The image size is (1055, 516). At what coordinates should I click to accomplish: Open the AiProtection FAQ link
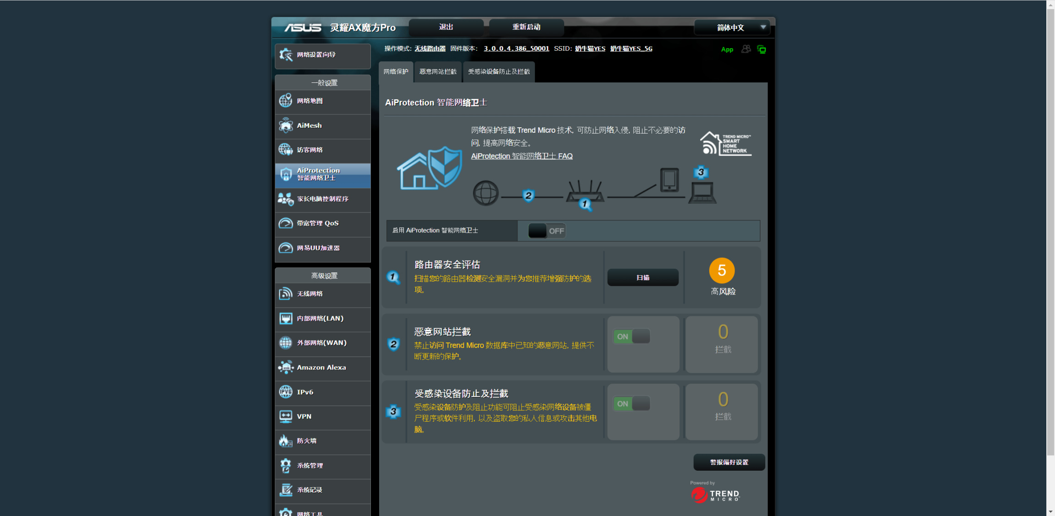pyautogui.click(x=522, y=156)
